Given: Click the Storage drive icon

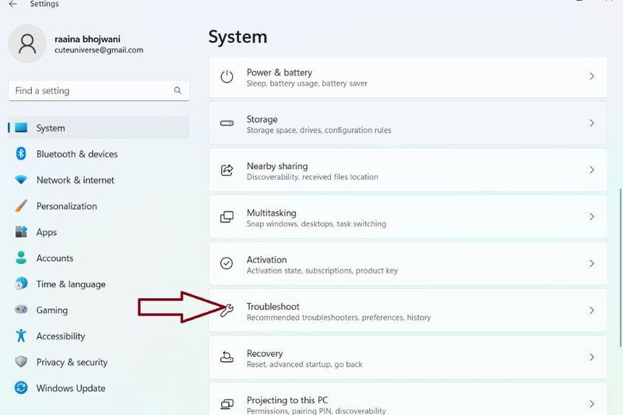Looking at the screenshot, I should (x=227, y=123).
